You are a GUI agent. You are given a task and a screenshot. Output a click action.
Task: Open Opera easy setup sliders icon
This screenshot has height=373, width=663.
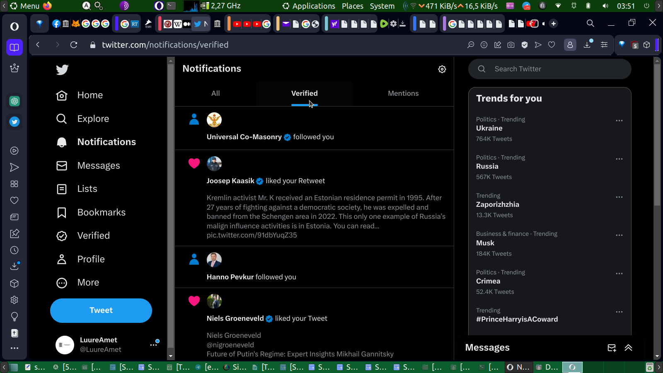604,45
